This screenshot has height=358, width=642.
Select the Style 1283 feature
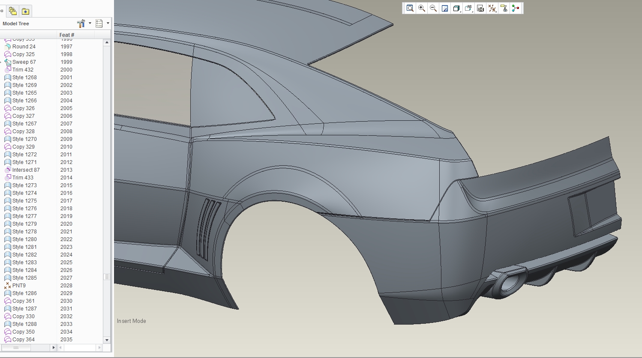[x=24, y=263]
